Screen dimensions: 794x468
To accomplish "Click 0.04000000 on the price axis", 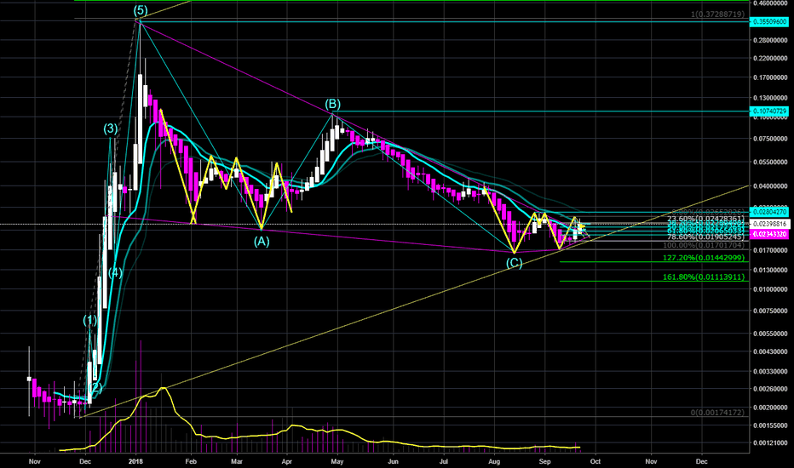I will click(771, 186).
